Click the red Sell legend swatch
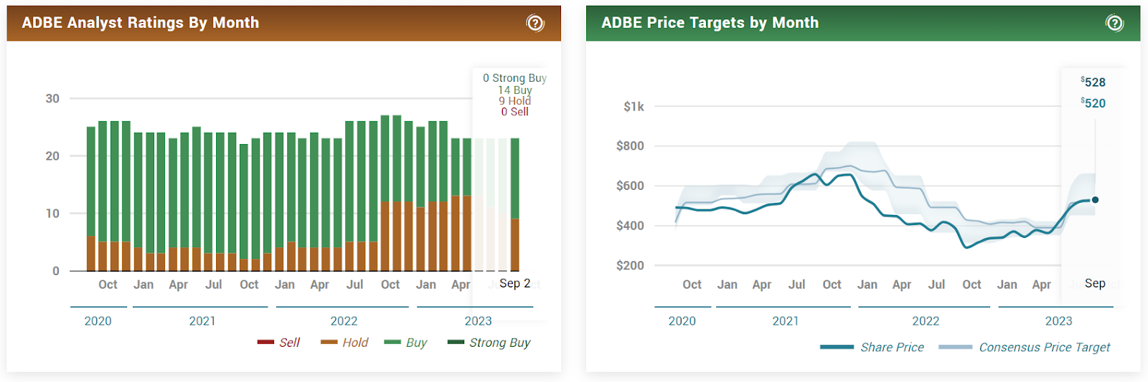This screenshot has height=382, width=1148. [x=265, y=342]
